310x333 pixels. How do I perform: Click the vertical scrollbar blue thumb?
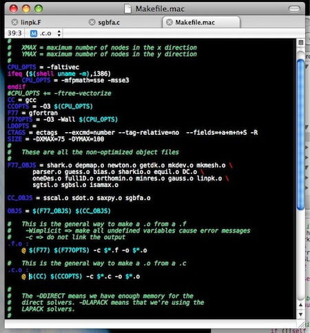pyautogui.click(x=300, y=134)
